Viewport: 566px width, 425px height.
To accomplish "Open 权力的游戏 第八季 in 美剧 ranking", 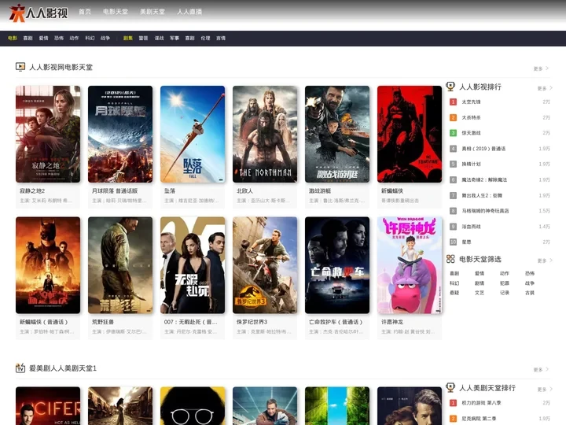I will [x=481, y=403].
